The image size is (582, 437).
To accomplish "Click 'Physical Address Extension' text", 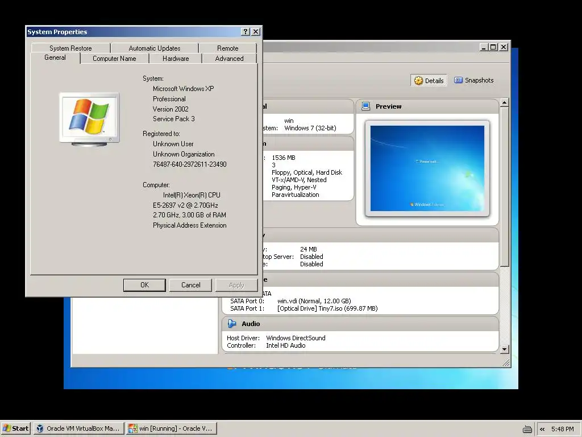I will 190,225.
